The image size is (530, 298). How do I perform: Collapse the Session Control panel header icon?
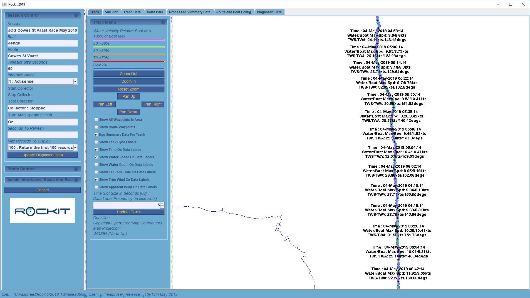[x=76, y=16]
